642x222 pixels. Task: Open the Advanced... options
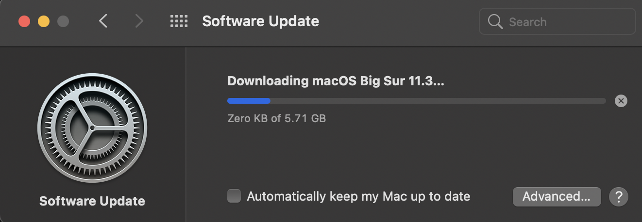tap(557, 196)
